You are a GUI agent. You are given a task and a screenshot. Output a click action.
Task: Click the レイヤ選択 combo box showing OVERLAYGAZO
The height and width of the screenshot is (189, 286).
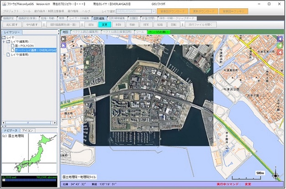pyautogui.click(x=136, y=11)
